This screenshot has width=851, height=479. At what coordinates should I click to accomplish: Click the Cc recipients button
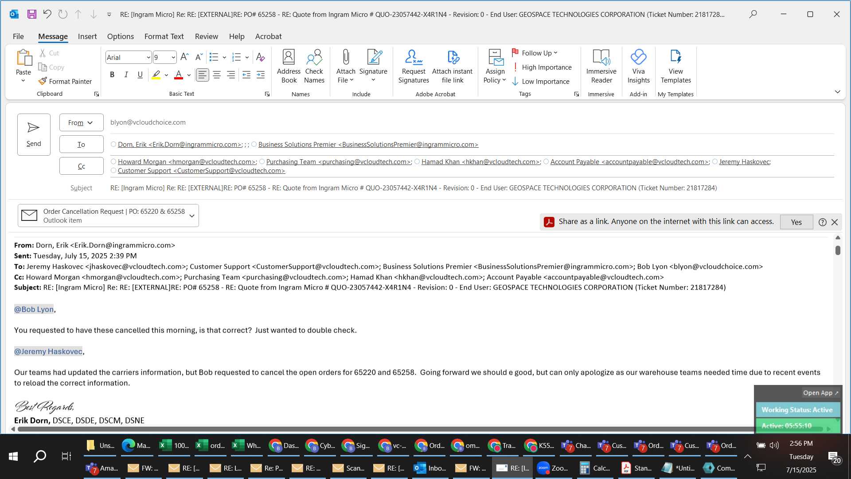(x=81, y=166)
